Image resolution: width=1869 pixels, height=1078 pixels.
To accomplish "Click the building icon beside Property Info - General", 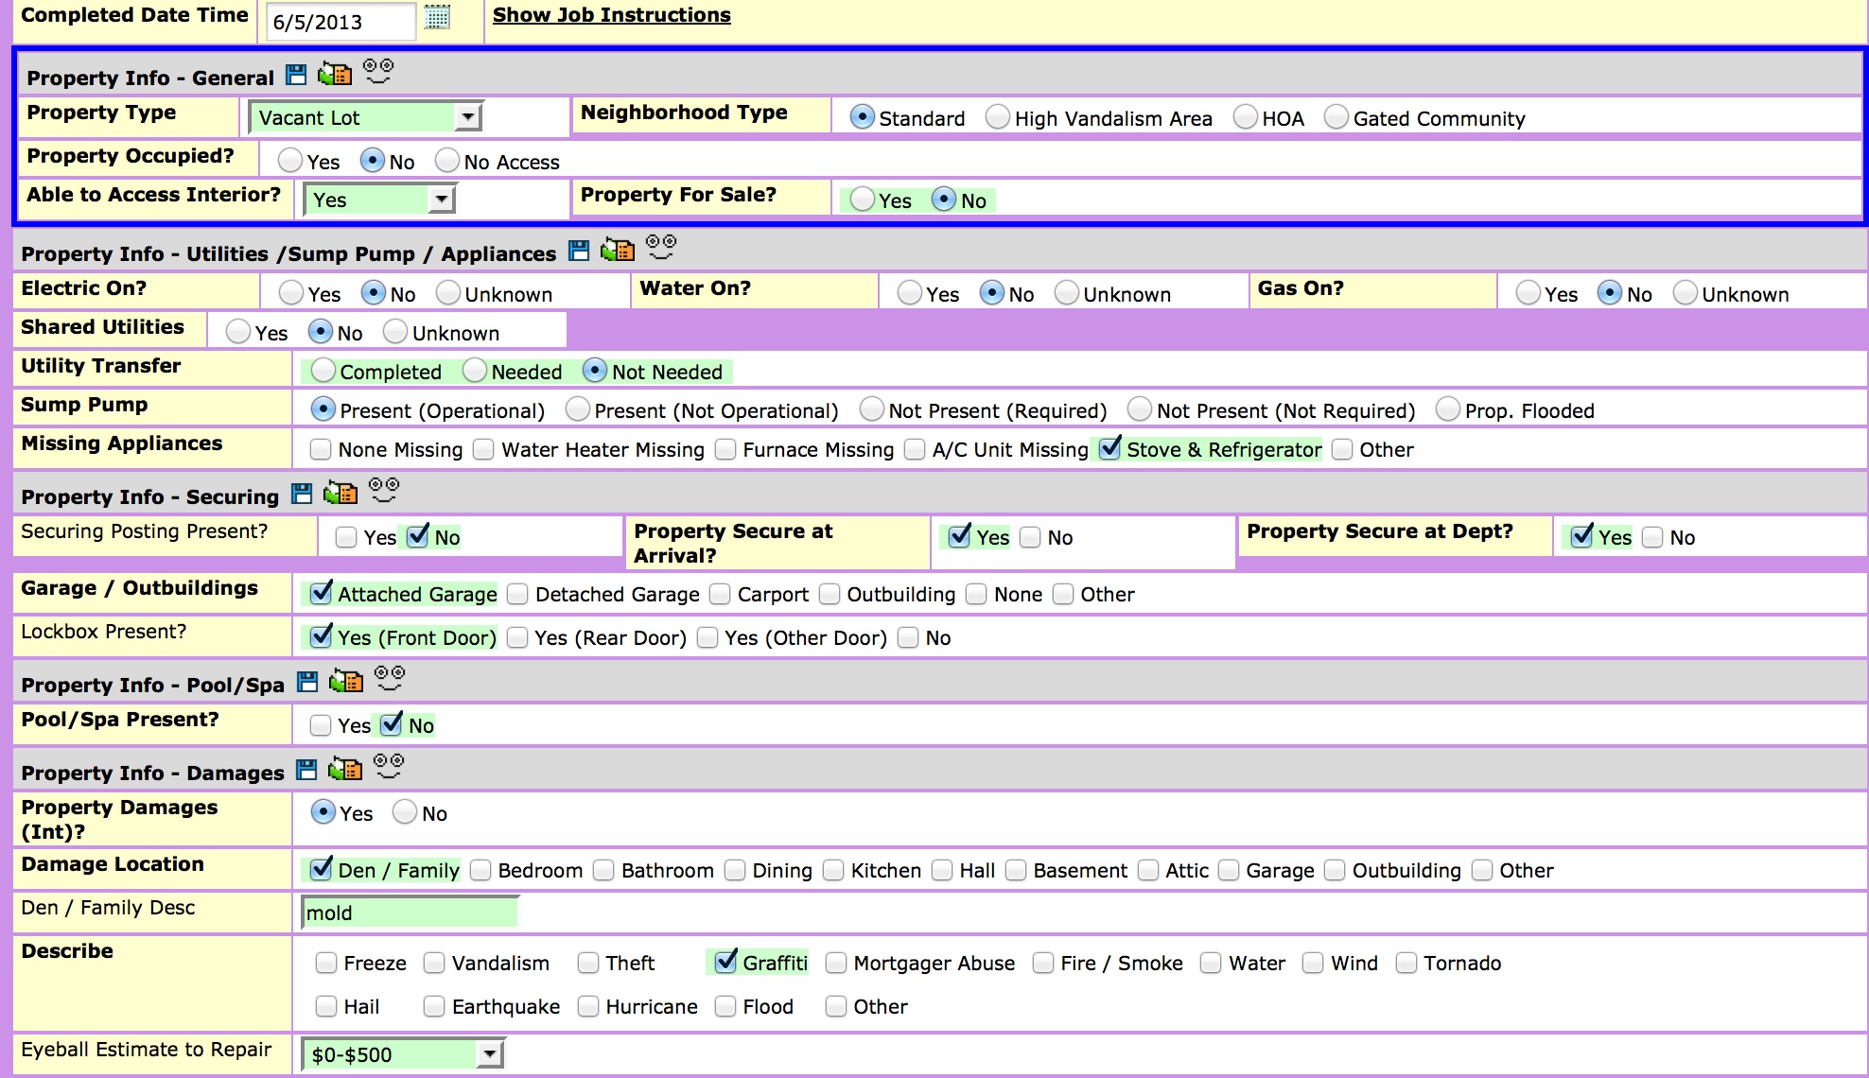I will (x=335, y=73).
